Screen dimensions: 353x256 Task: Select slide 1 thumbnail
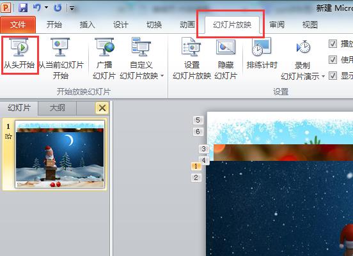coord(60,154)
